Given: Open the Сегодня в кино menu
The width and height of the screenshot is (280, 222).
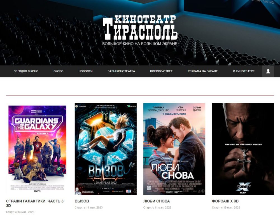Looking at the screenshot, I should (x=26, y=71).
